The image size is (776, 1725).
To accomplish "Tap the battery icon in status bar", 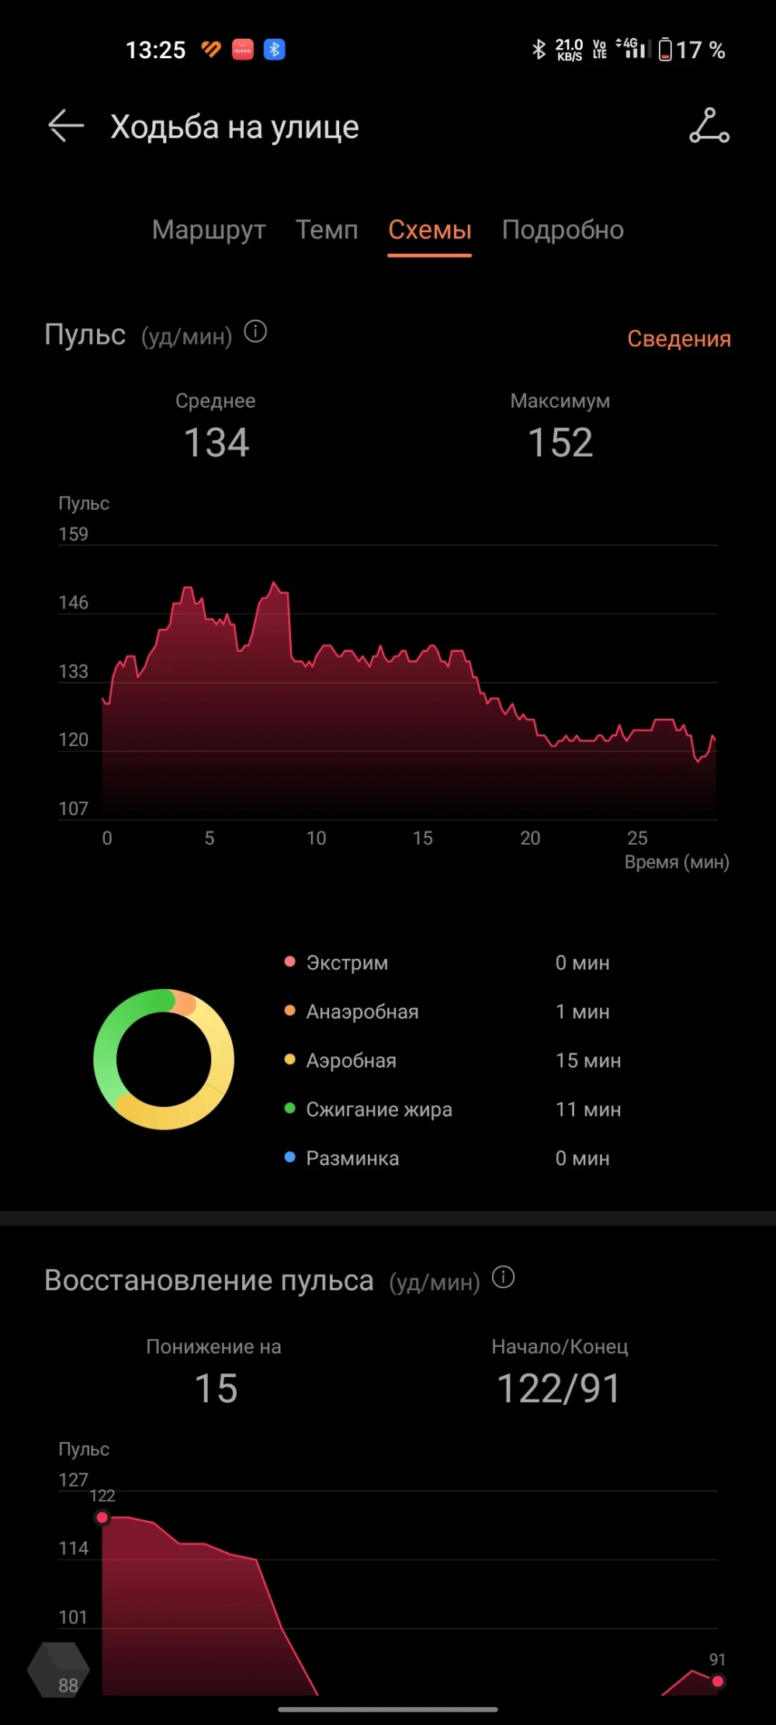I will tap(665, 50).
